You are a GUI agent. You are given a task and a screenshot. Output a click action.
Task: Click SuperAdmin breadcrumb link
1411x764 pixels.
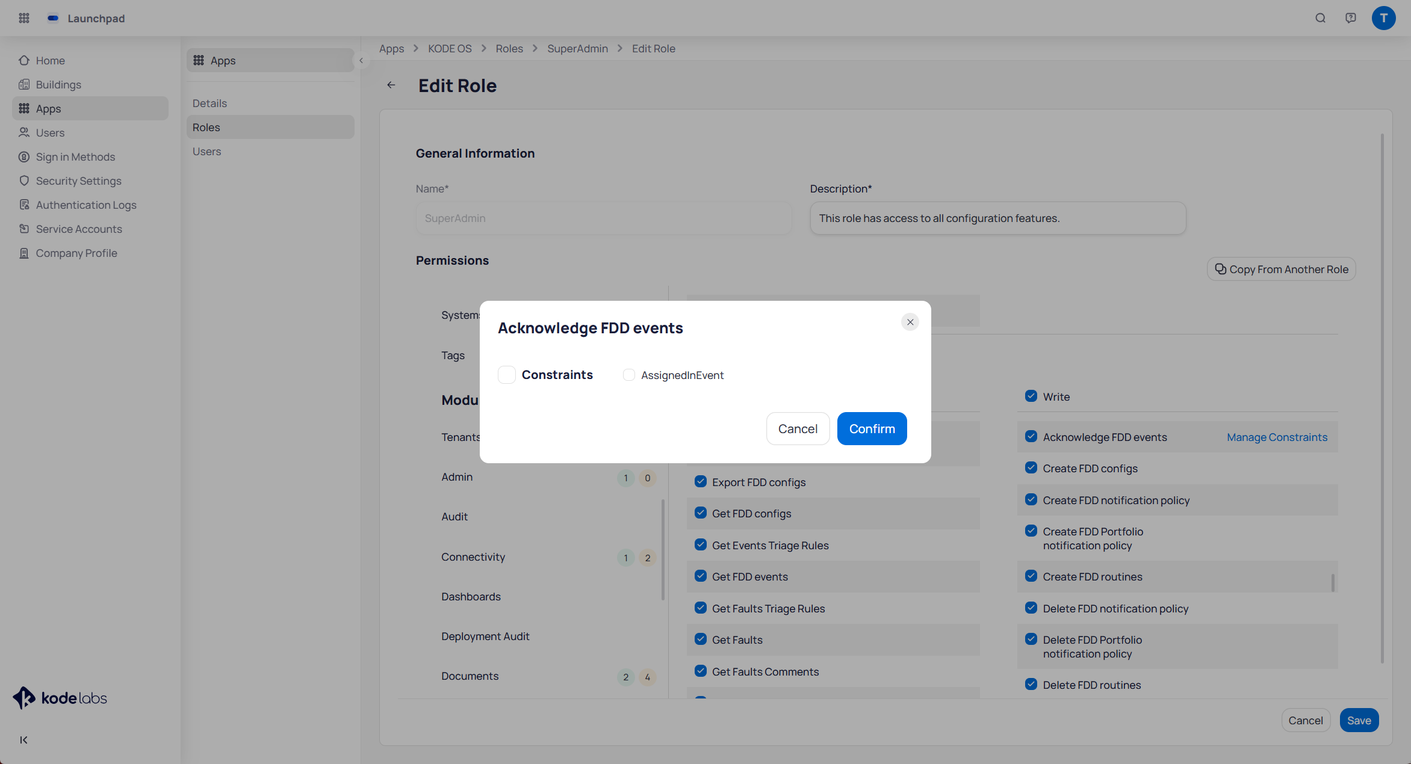pos(577,49)
